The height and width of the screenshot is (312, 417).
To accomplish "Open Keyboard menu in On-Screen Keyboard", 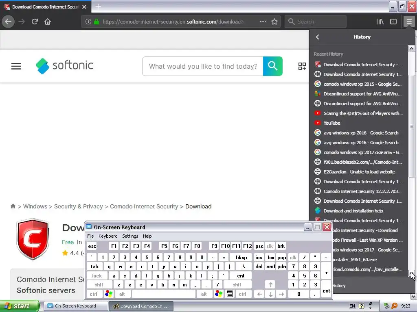I will coord(108,236).
